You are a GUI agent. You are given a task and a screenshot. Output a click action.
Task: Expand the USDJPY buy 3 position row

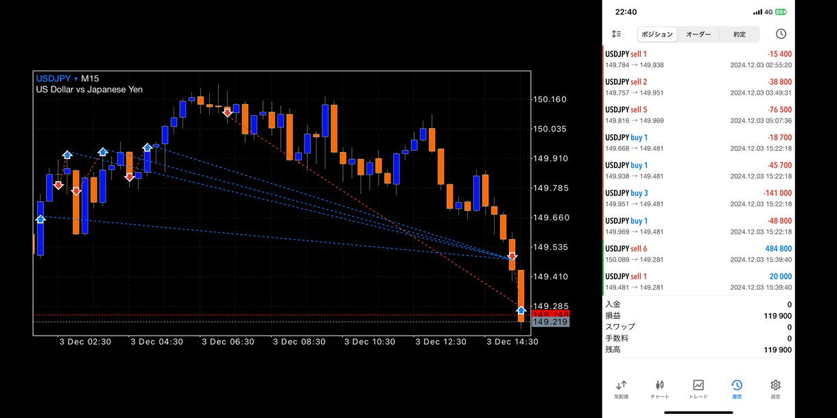[x=698, y=198]
